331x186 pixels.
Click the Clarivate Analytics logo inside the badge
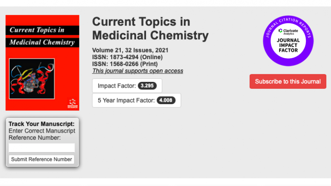288,31
